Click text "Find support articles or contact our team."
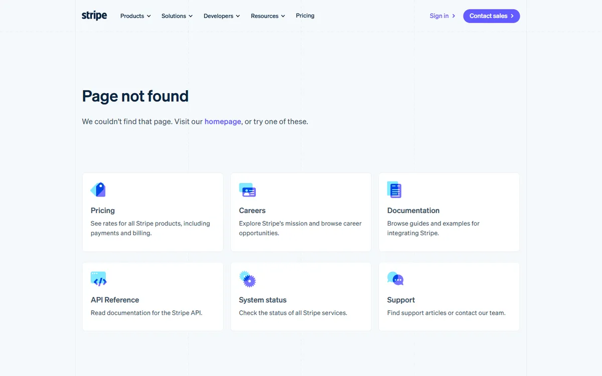This screenshot has width=602, height=376. [x=446, y=313]
